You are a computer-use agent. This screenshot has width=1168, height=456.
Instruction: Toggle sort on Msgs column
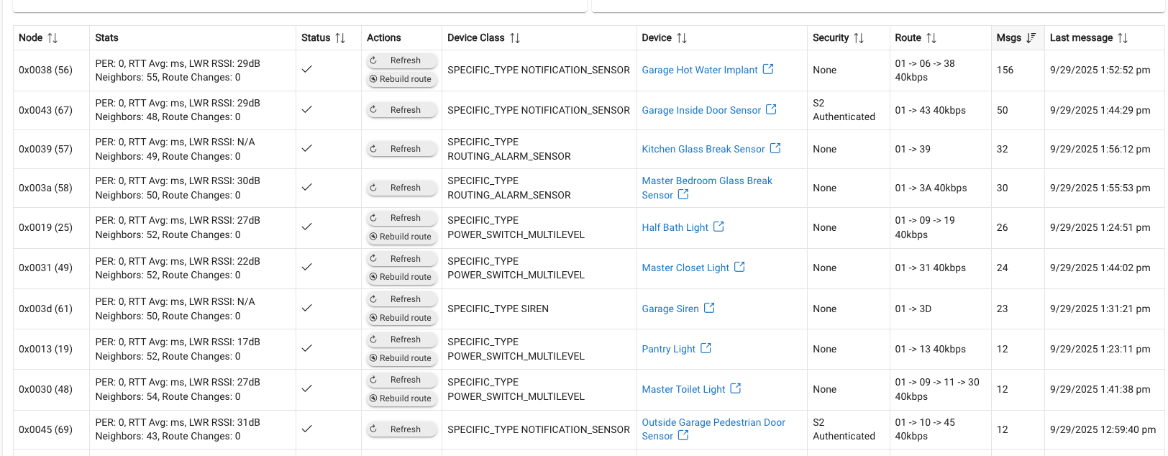click(x=1031, y=38)
